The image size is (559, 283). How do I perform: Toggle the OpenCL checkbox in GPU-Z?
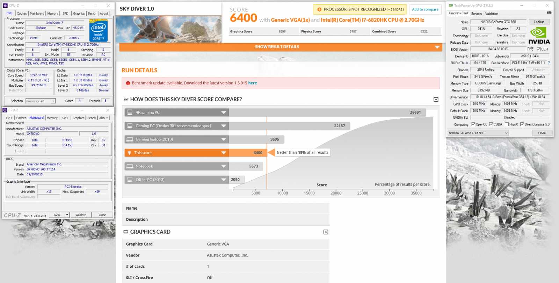473,124
